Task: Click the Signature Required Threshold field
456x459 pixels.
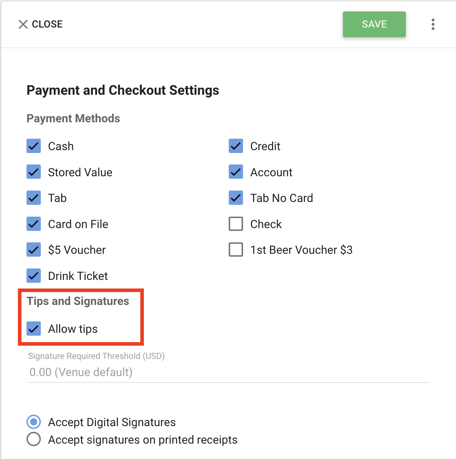Action: click(228, 372)
